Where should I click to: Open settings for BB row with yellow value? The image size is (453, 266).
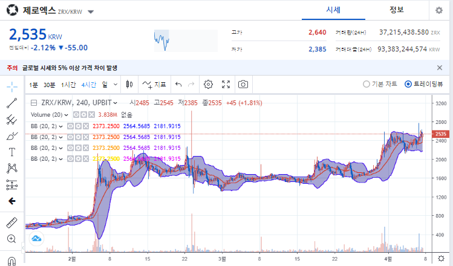78,159
